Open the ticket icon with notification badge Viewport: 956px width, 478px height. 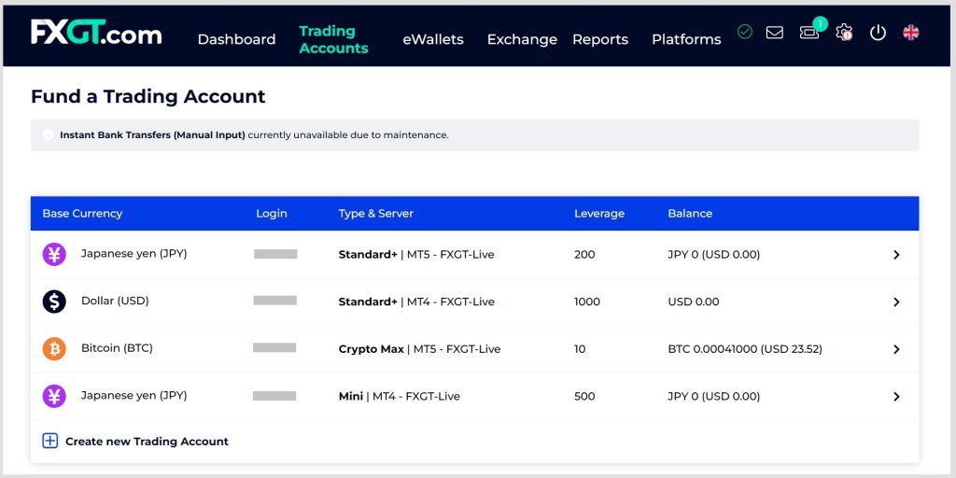808,33
